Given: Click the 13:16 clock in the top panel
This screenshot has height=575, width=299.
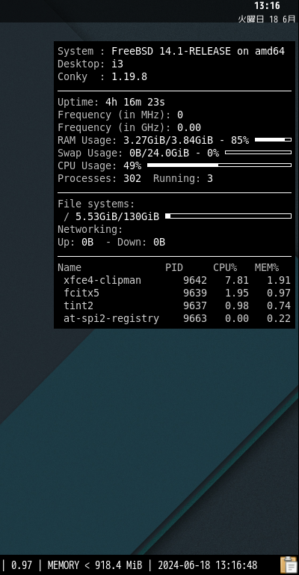Looking at the screenshot, I should 267,5.
